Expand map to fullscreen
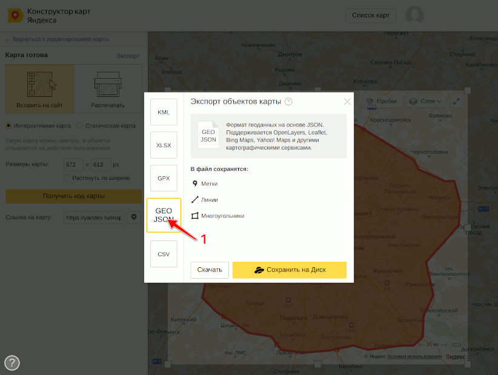Screen dimensions: 498x375 (456, 101)
